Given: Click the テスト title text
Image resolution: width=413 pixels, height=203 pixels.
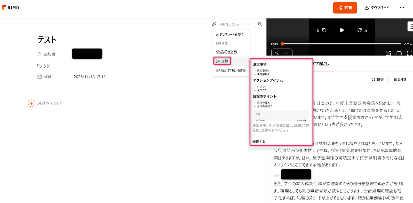Looking at the screenshot, I should [x=47, y=40].
